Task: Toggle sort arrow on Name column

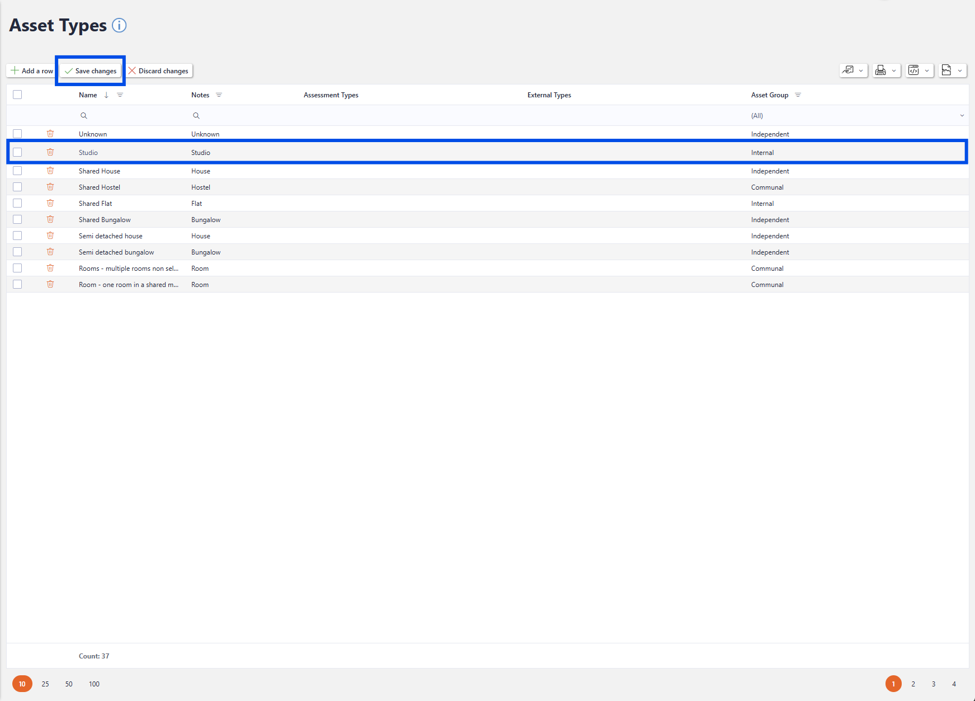Action: (x=106, y=95)
